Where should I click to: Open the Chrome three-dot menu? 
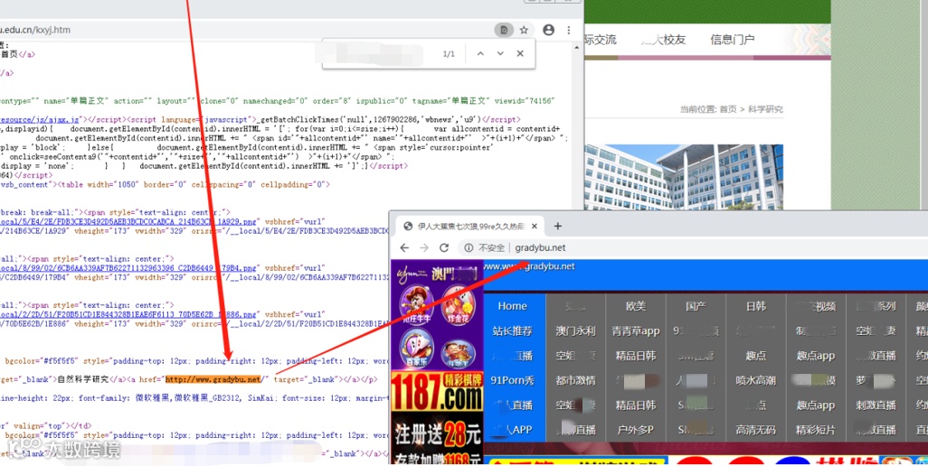[x=569, y=30]
